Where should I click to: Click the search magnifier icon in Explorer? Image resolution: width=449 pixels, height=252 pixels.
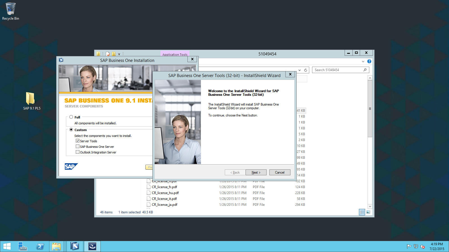pos(365,70)
